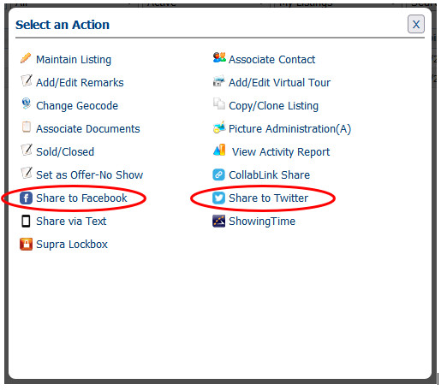
Task: Click the View Activity Report chart icon
Action: click(219, 150)
